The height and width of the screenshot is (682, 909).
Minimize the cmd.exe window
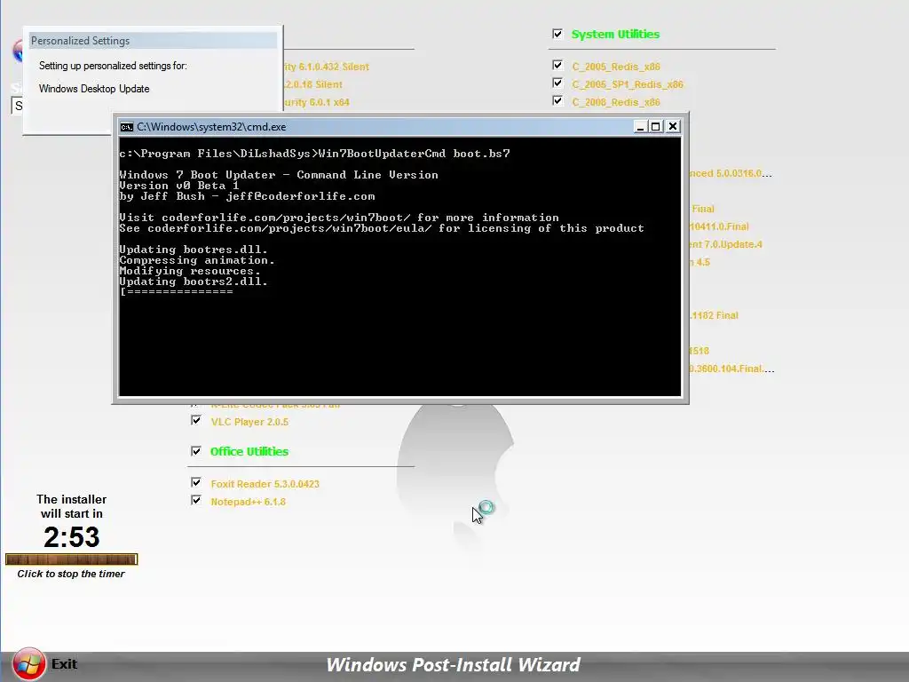[x=640, y=126]
